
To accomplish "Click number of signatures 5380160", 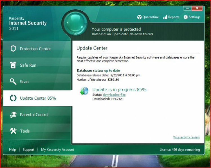I will click(113, 80).
